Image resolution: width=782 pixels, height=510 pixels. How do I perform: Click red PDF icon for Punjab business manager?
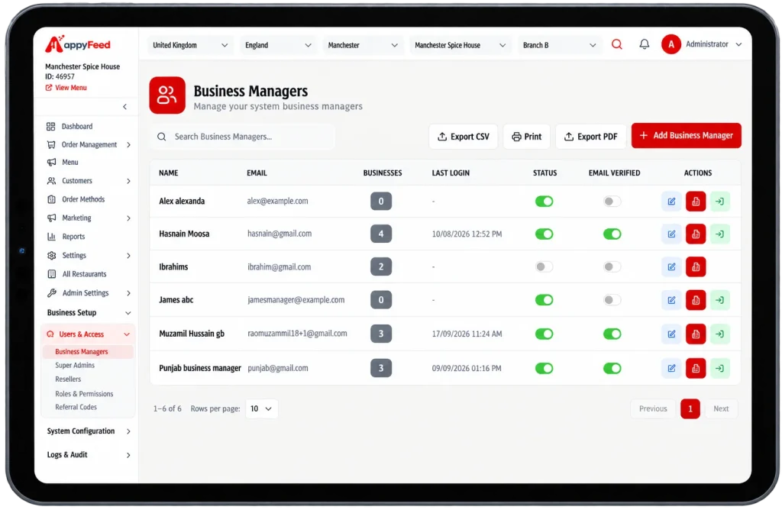tap(695, 369)
